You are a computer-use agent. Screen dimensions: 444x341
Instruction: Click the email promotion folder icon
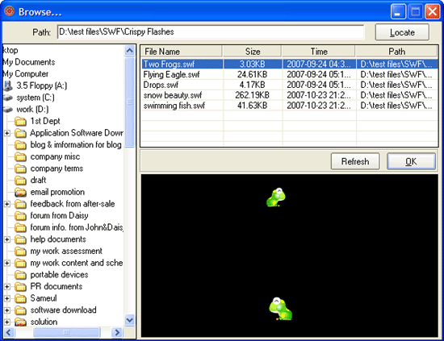[x=20, y=193]
